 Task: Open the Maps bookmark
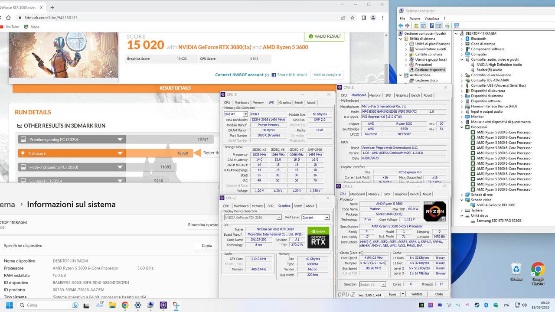point(32,27)
